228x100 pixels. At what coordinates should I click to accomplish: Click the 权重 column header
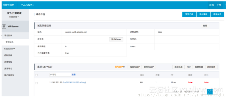click(x=157, y=75)
